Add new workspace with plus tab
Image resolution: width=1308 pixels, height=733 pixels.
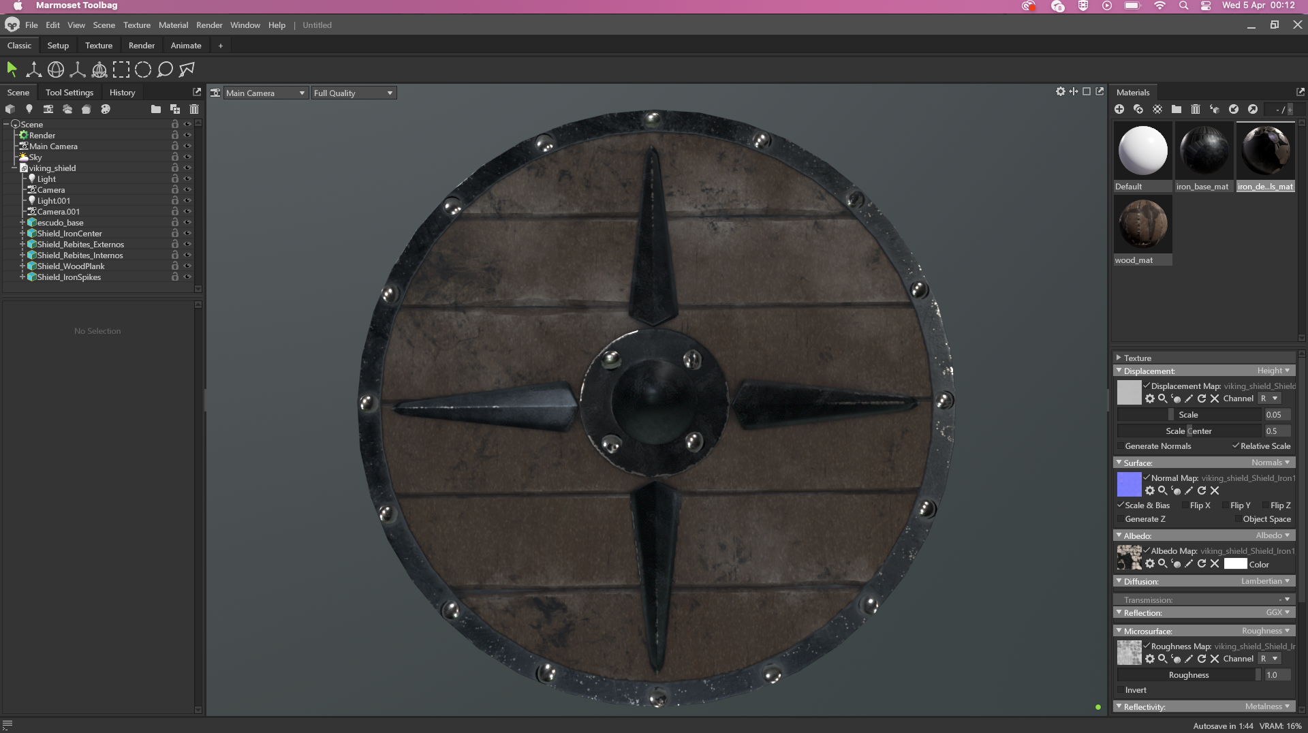tap(220, 46)
